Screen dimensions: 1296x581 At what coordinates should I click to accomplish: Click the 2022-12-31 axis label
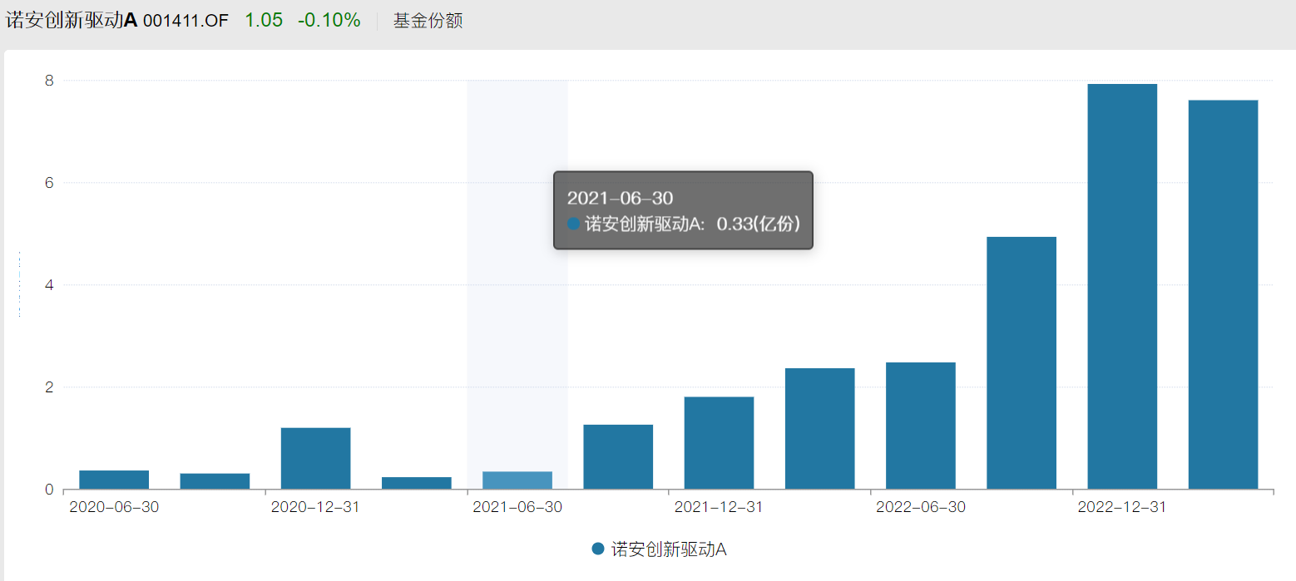pyautogui.click(x=1122, y=507)
